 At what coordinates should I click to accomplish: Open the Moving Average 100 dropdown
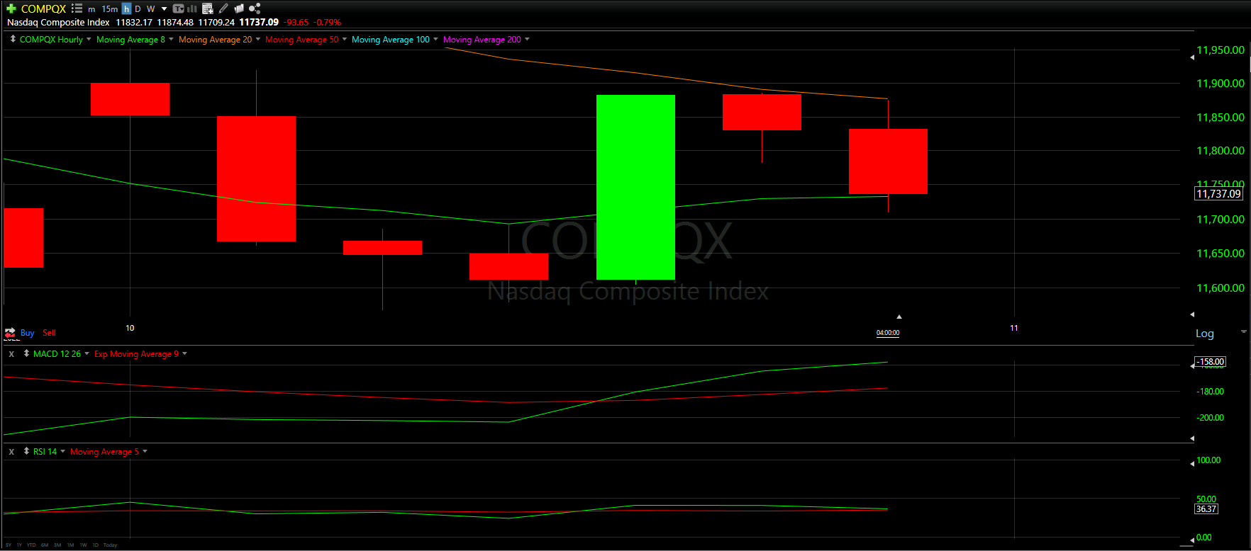[435, 39]
